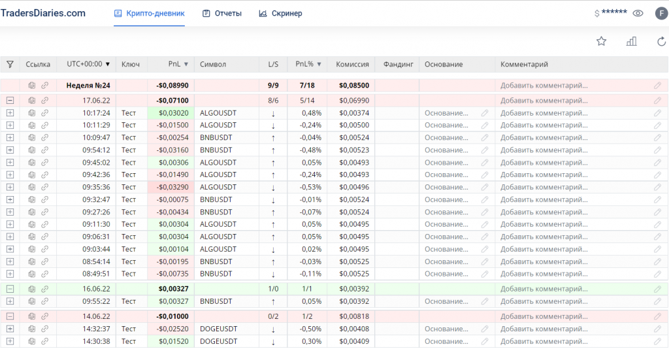Edit comment pencil in the 17.06.22 row
669x349 pixels.
pyautogui.click(x=657, y=100)
